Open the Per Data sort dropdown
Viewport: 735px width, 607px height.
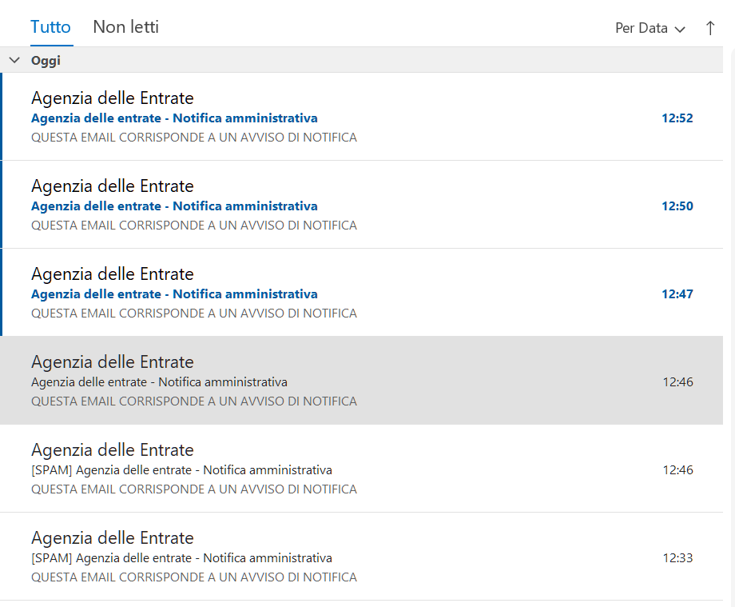(x=650, y=28)
